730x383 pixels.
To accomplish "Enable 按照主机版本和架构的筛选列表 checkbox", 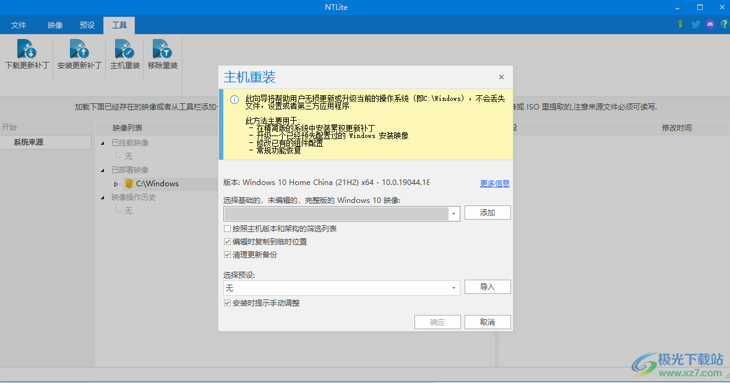I will point(227,229).
